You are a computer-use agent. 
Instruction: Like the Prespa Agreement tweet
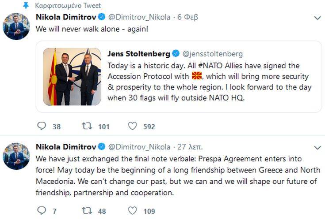pos(132,211)
